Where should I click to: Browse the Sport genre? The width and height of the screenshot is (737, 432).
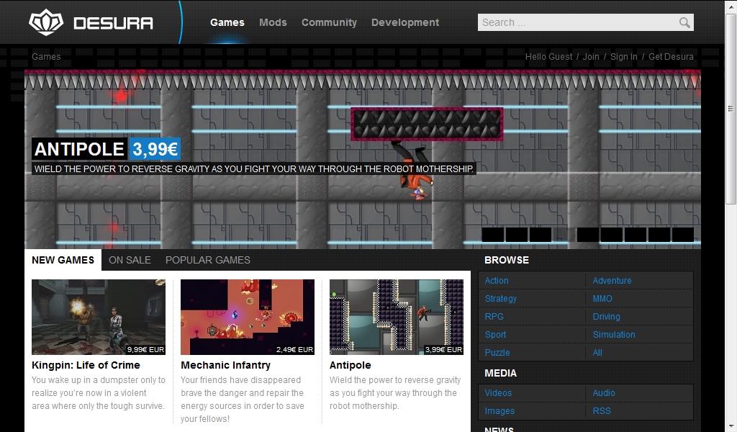coord(495,335)
